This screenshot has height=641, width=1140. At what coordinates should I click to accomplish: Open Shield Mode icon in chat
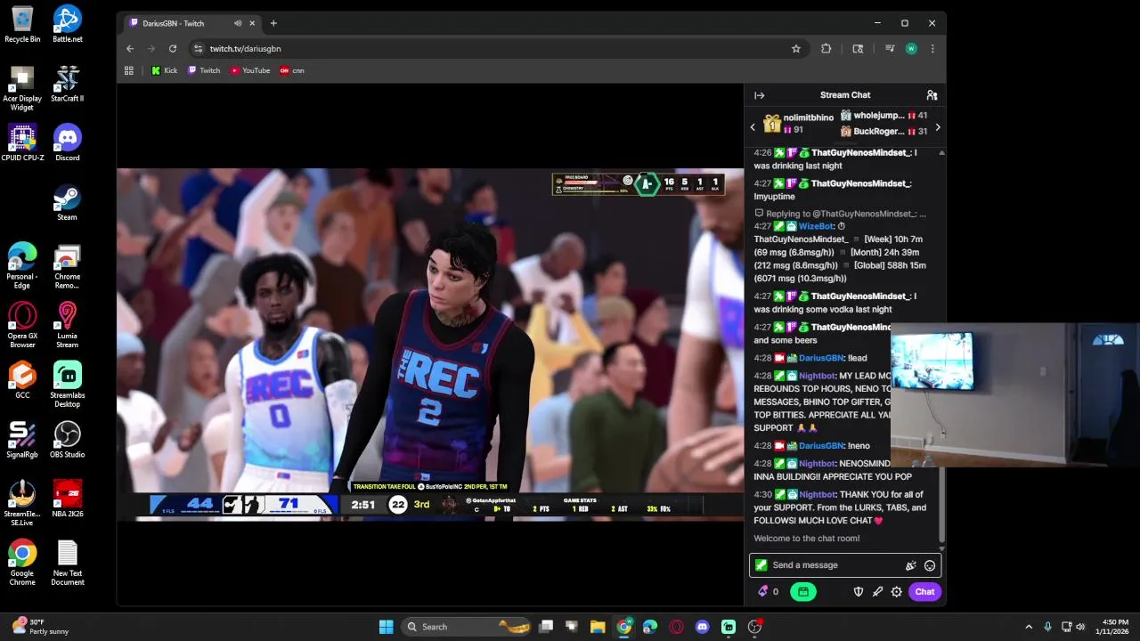coord(859,591)
